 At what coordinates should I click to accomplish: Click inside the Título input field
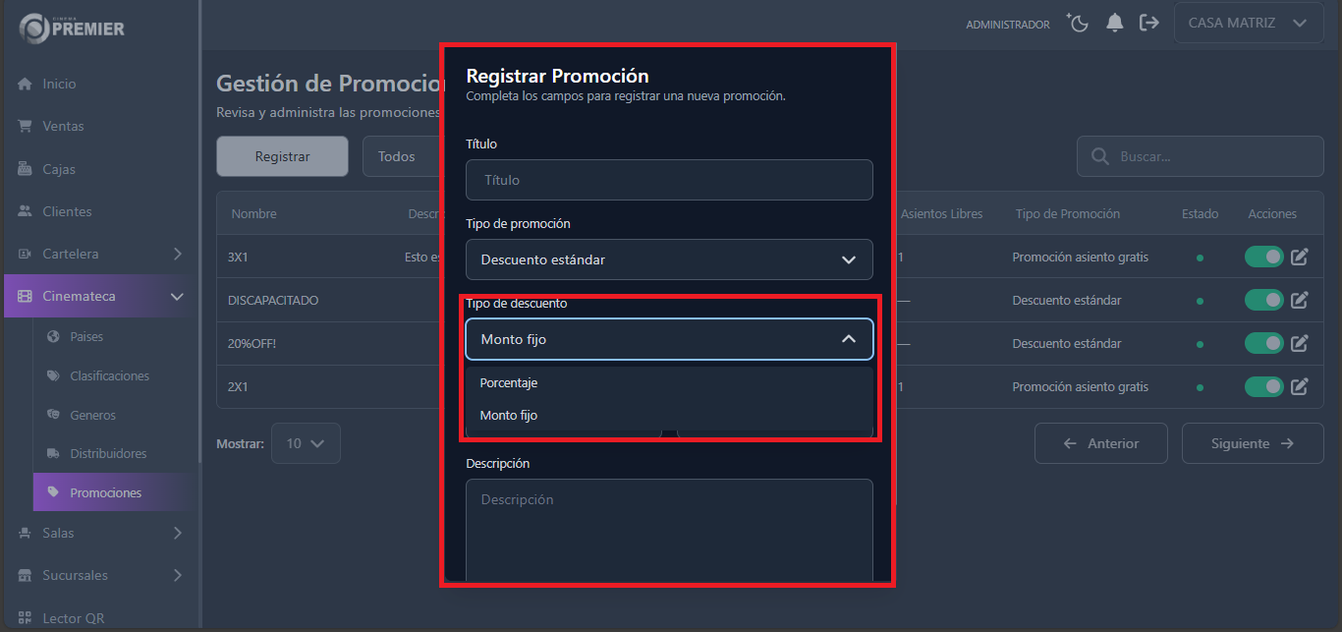tap(669, 180)
